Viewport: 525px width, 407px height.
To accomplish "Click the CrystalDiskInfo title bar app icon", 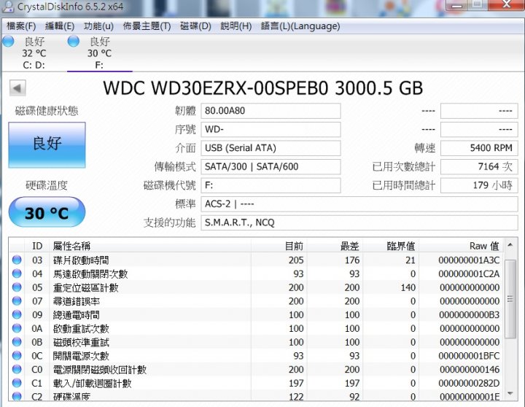I will click(8, 7).
